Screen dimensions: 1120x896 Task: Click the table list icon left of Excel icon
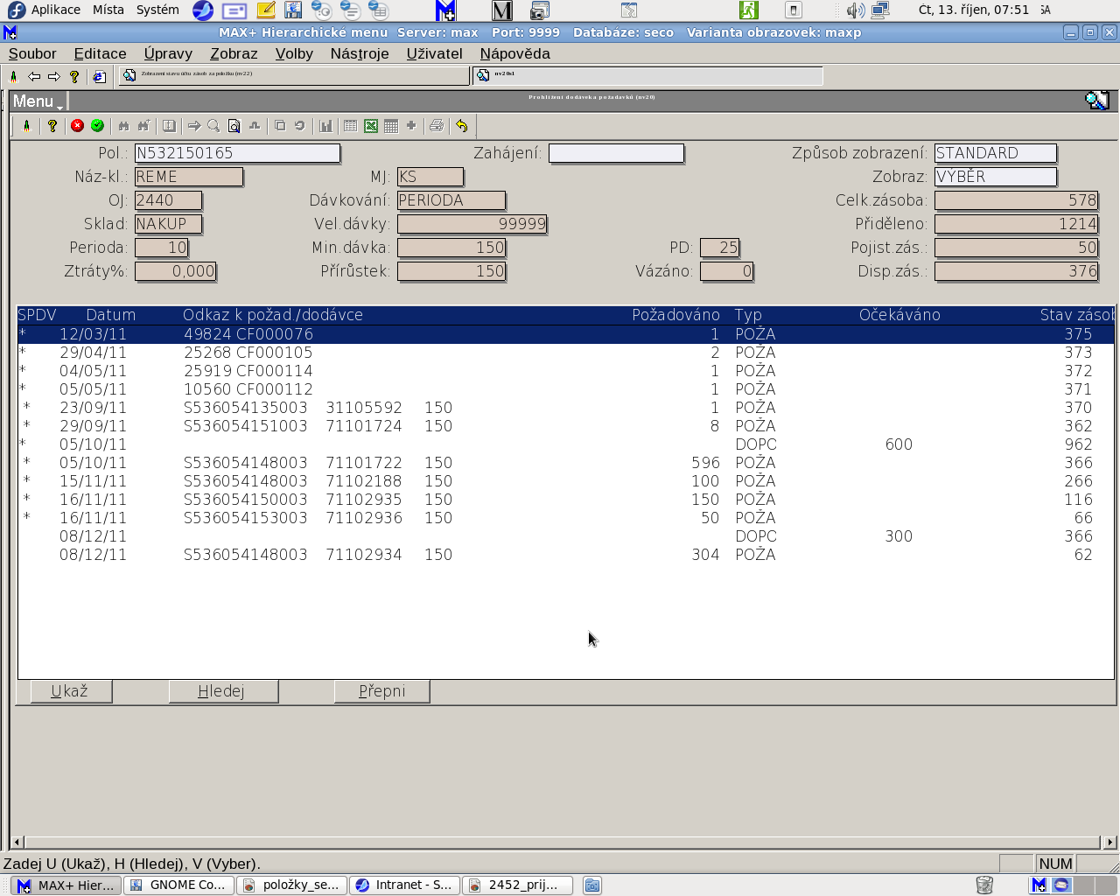point(350,126)
